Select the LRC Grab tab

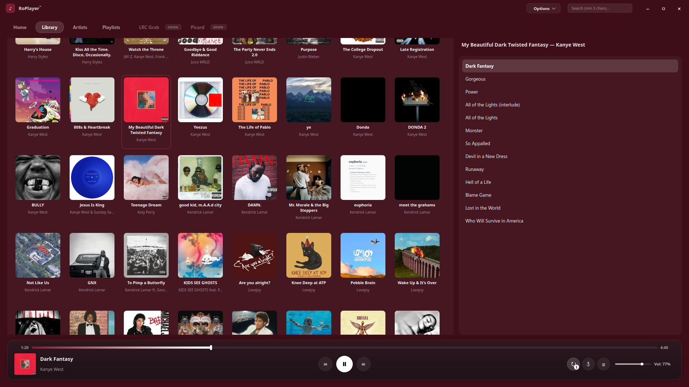(x=149, y=27)
